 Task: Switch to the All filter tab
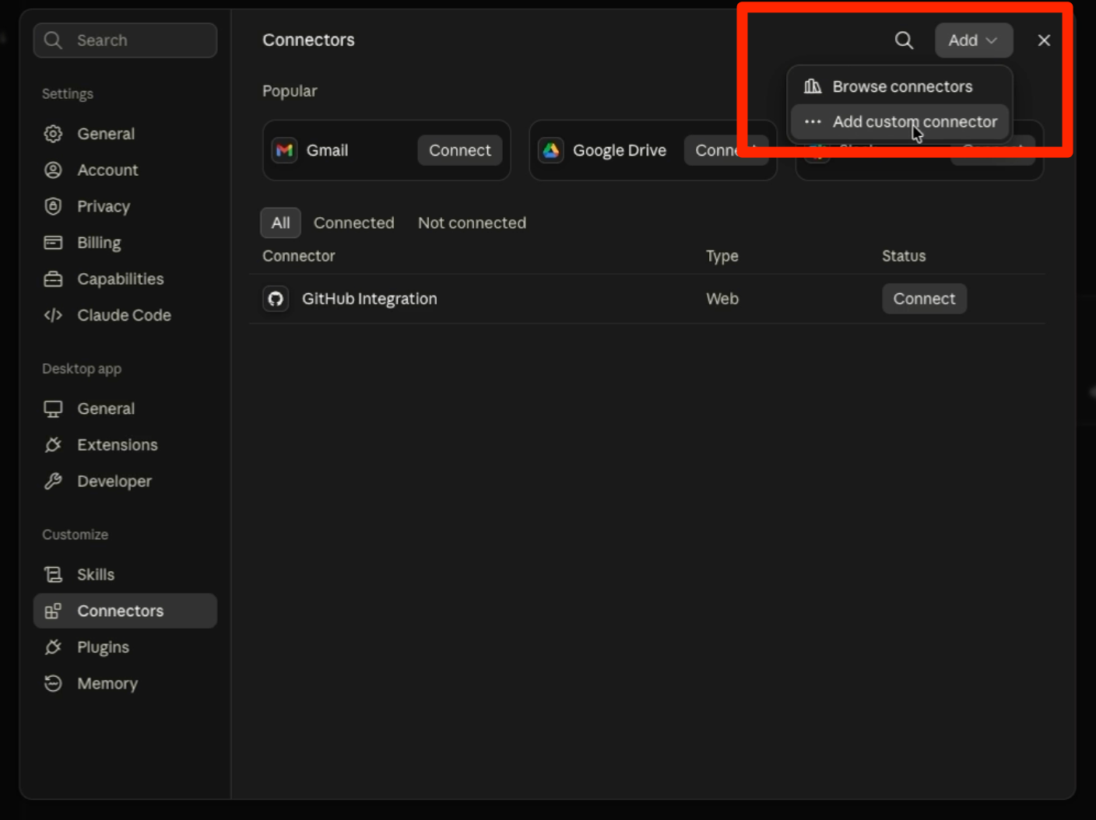point(280,223)
